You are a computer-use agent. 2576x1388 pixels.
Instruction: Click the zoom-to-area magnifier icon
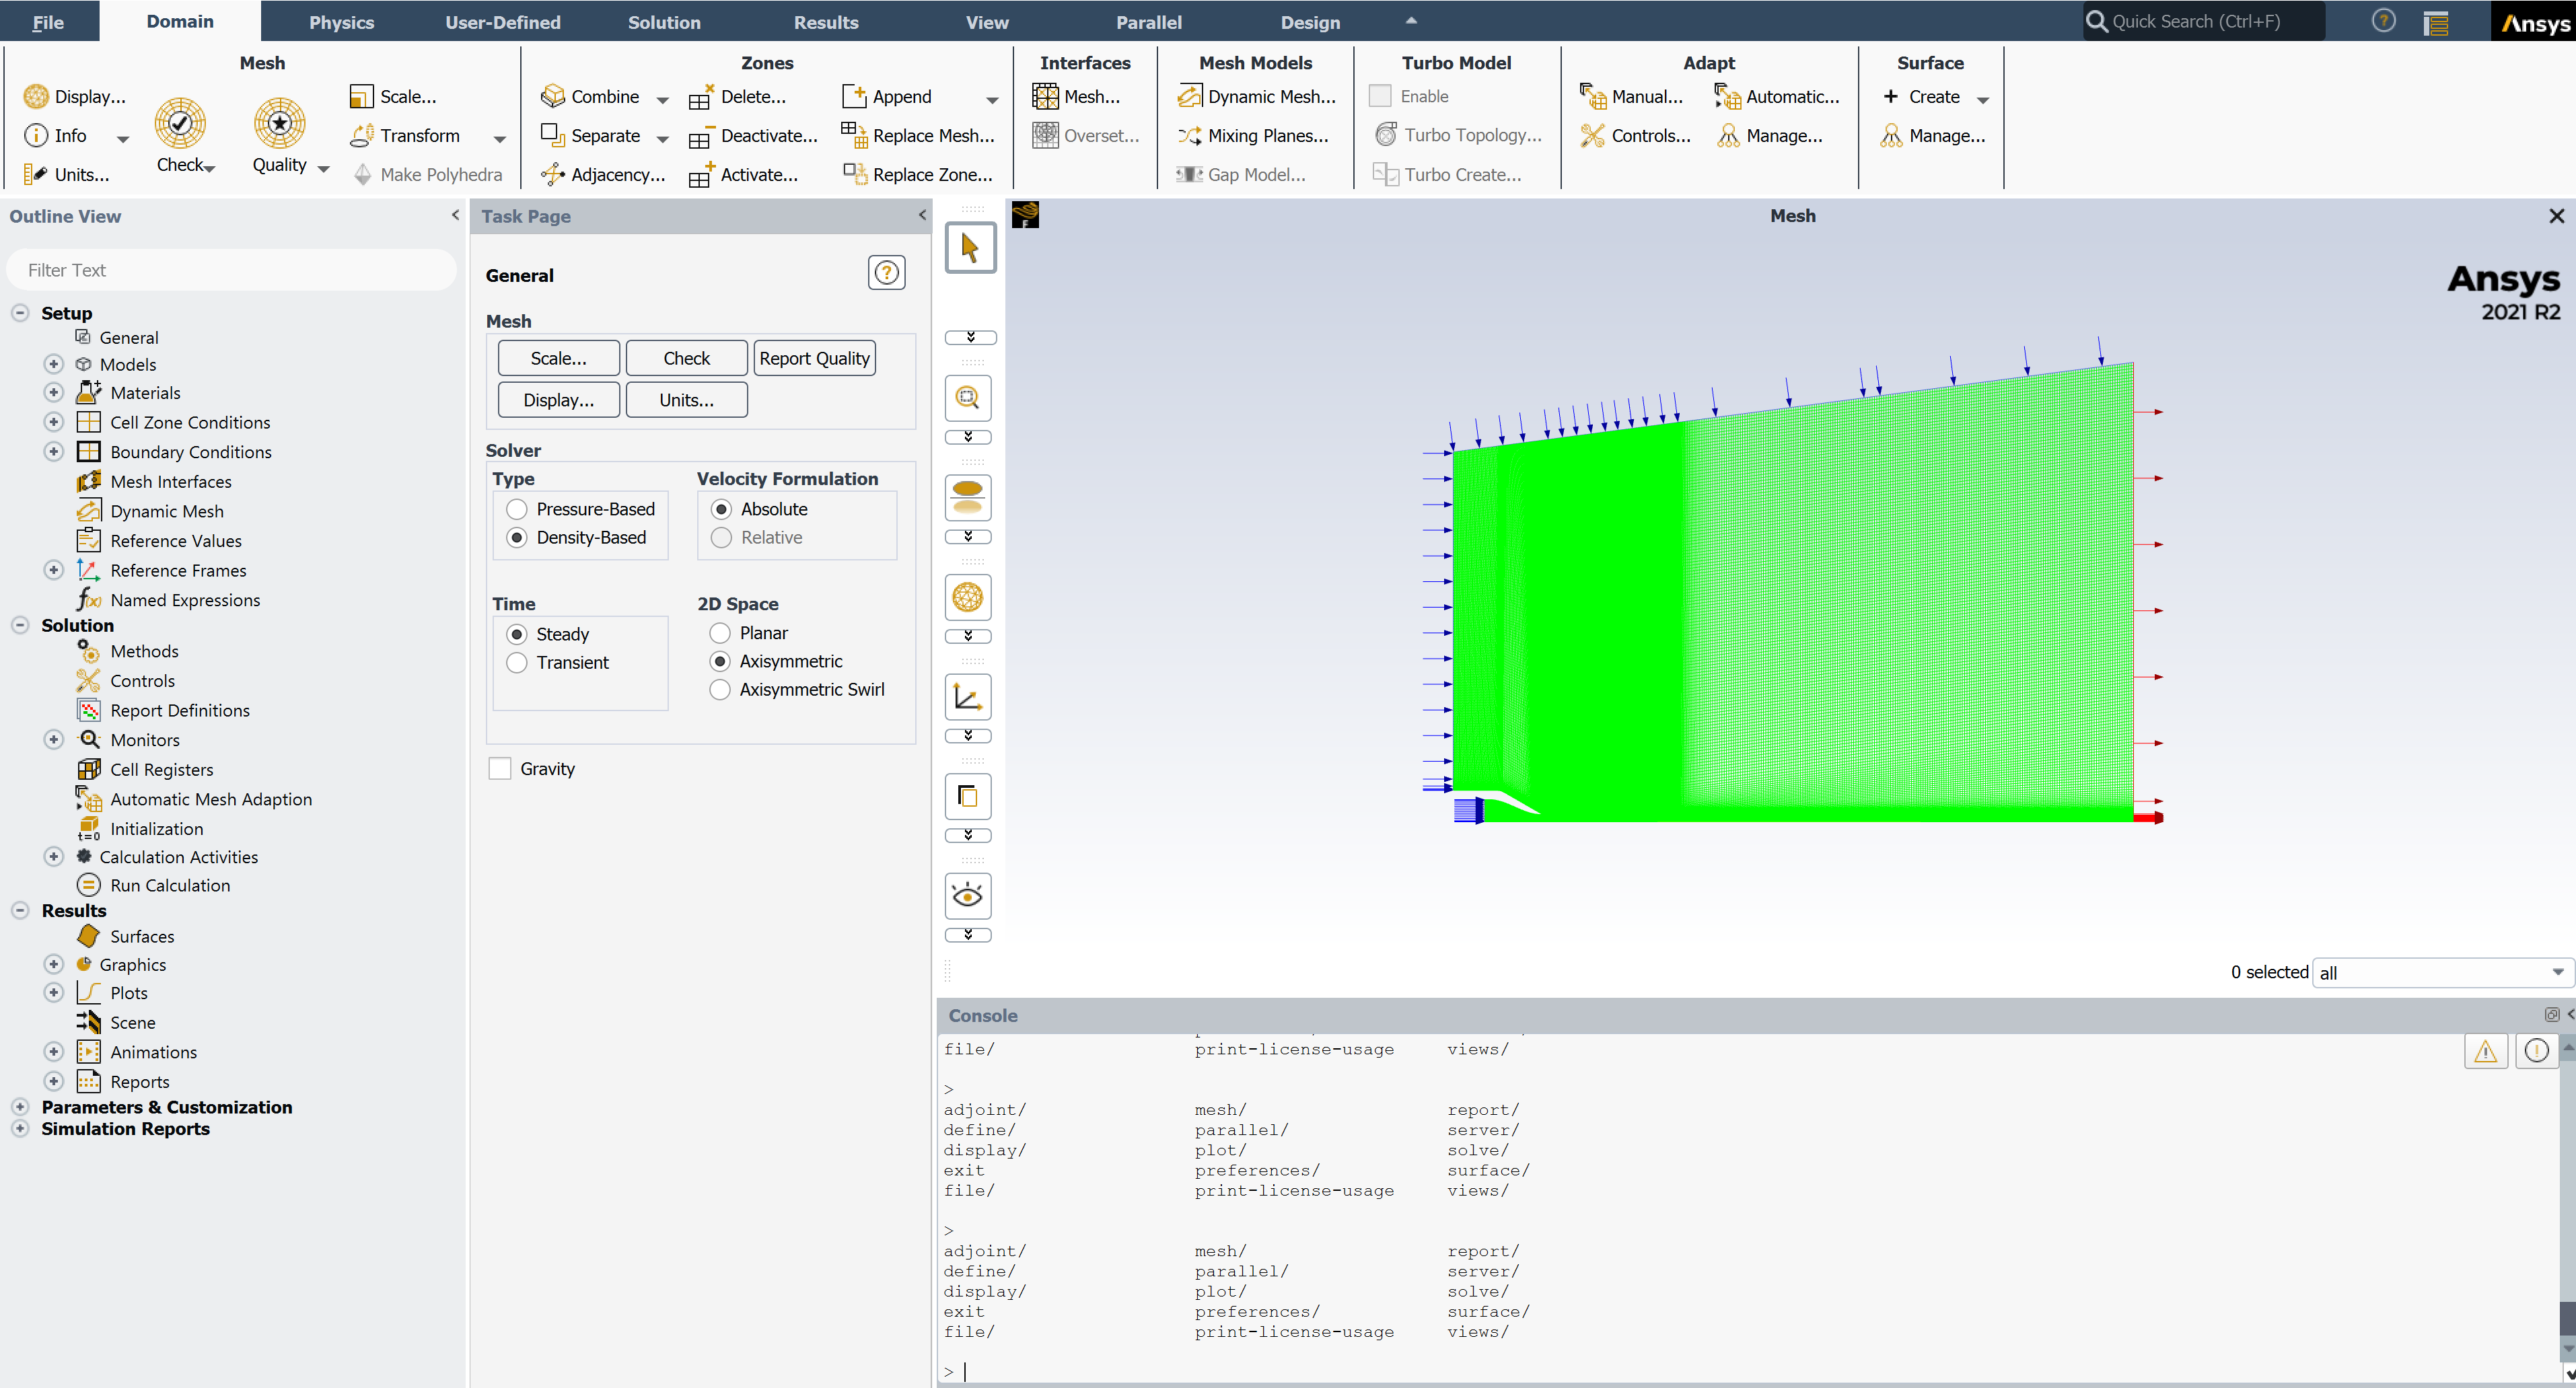coord(968,398)
